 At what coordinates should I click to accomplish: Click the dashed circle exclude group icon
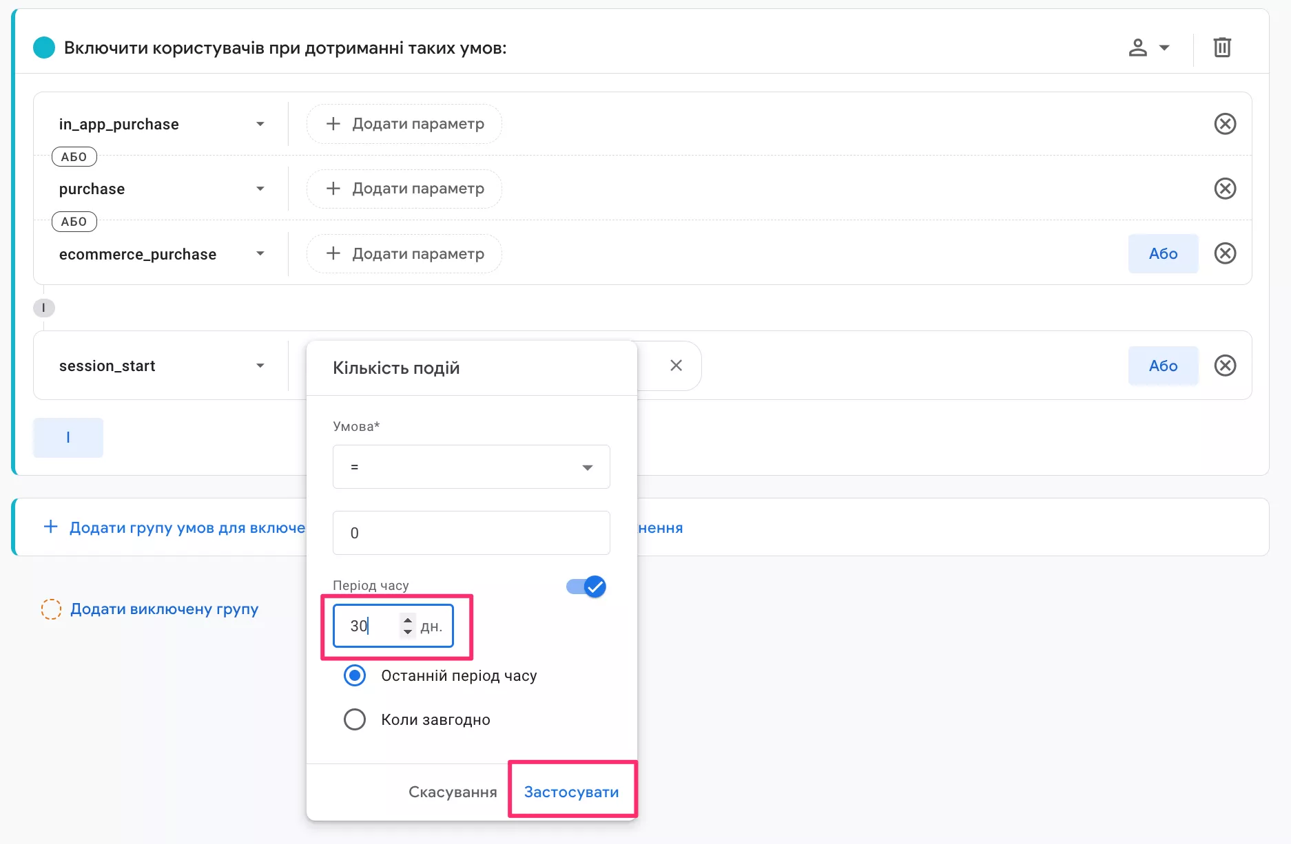click(x=51, y=609)
